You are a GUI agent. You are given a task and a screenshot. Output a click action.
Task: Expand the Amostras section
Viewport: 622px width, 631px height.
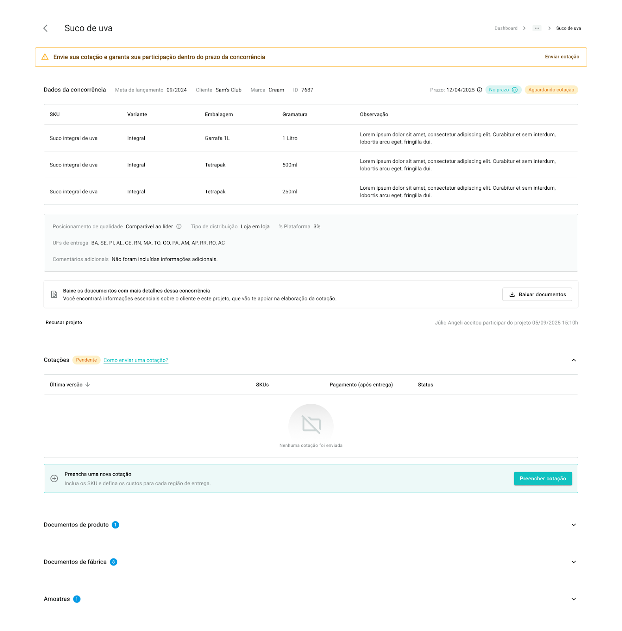[x=573, y=599]
